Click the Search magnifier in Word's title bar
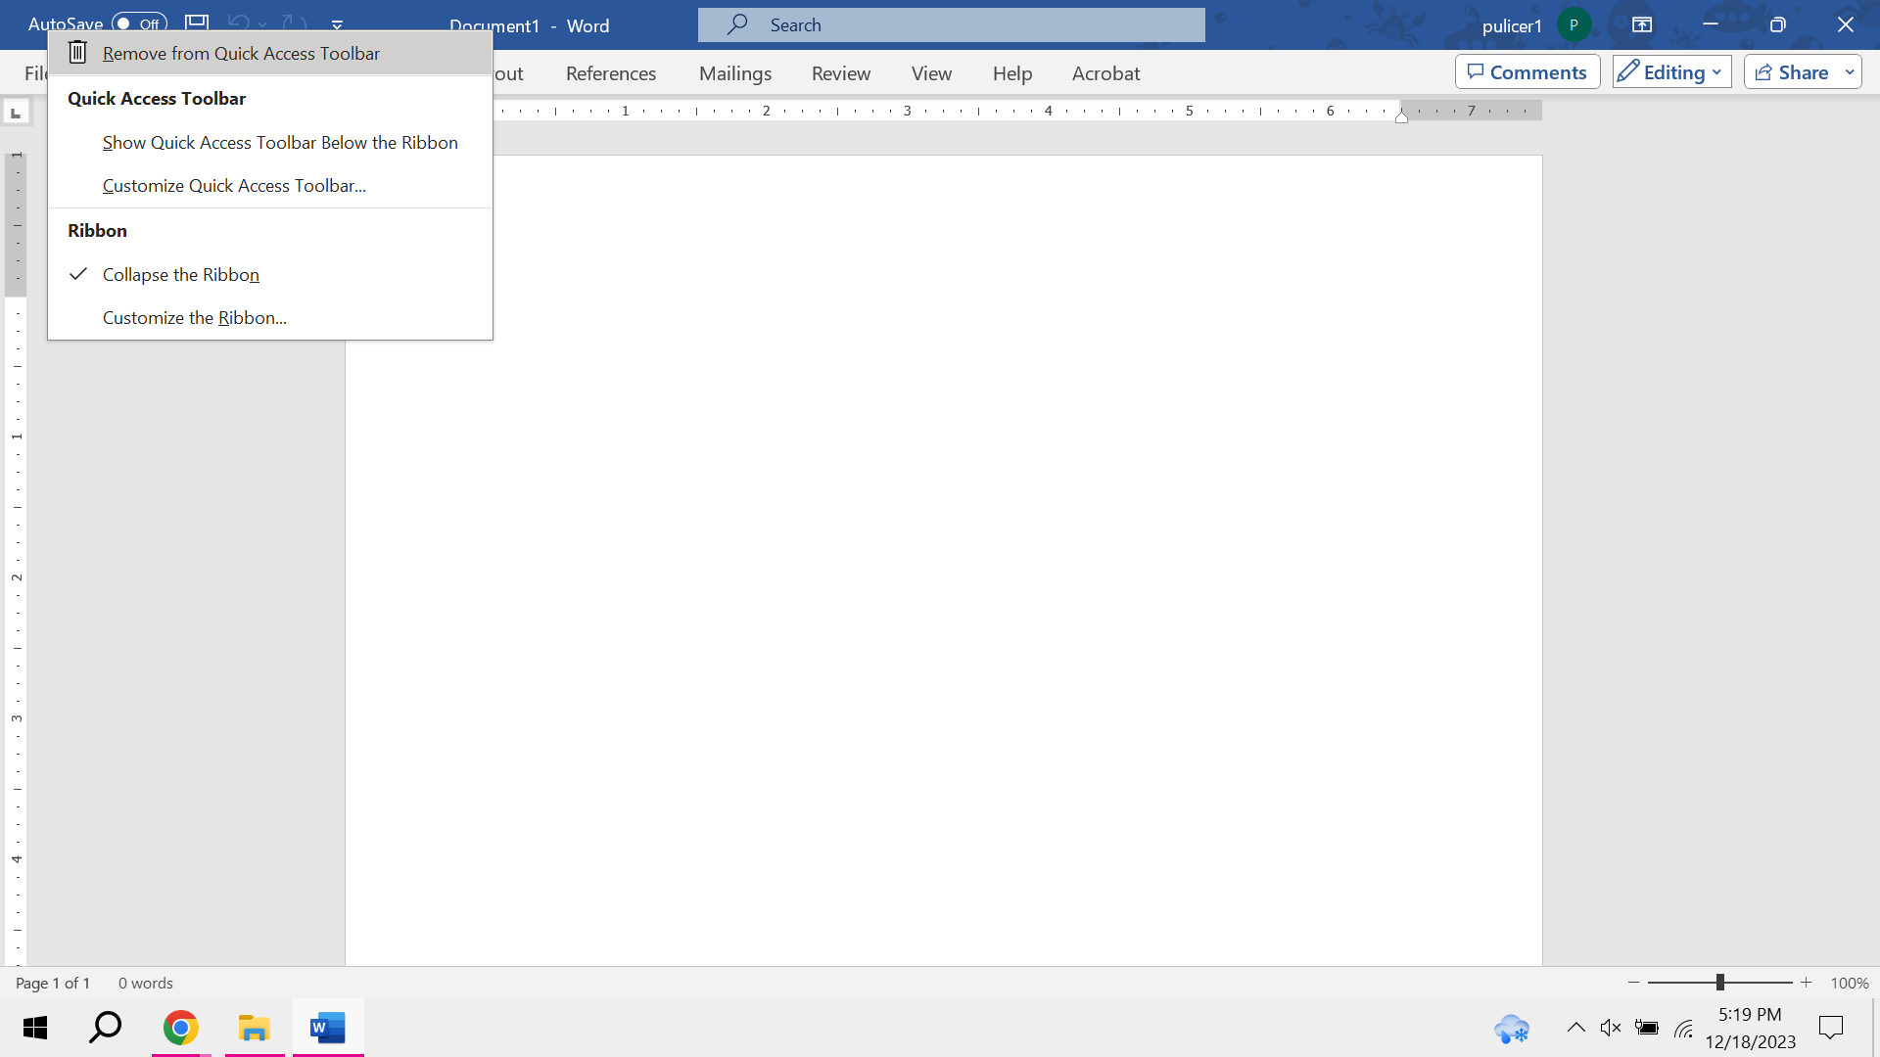This screenshot has width=1880, height=1057. pos(736,24)
